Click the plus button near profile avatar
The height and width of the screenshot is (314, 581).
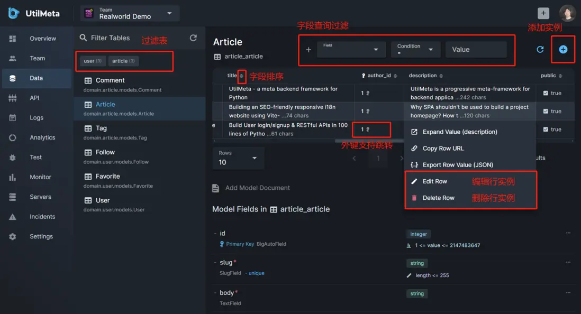coord(543,13)
